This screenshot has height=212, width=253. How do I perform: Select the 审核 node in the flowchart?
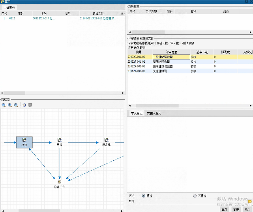(x=59, y=142)
